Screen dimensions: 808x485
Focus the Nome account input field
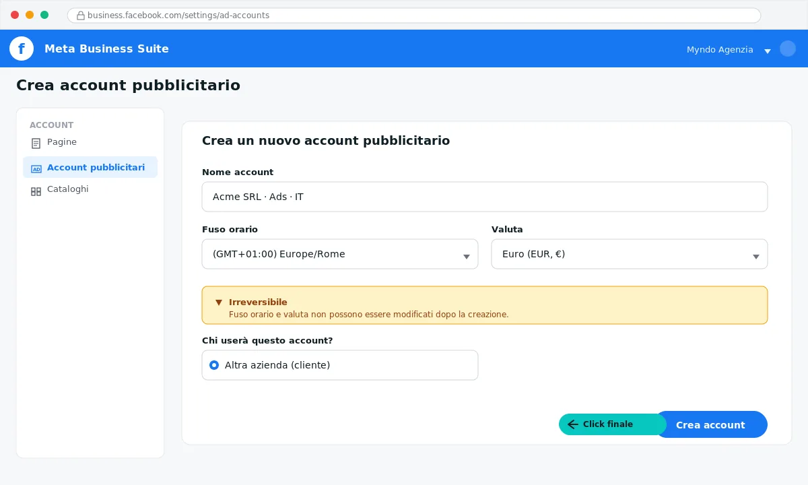[x=485, y=197]
